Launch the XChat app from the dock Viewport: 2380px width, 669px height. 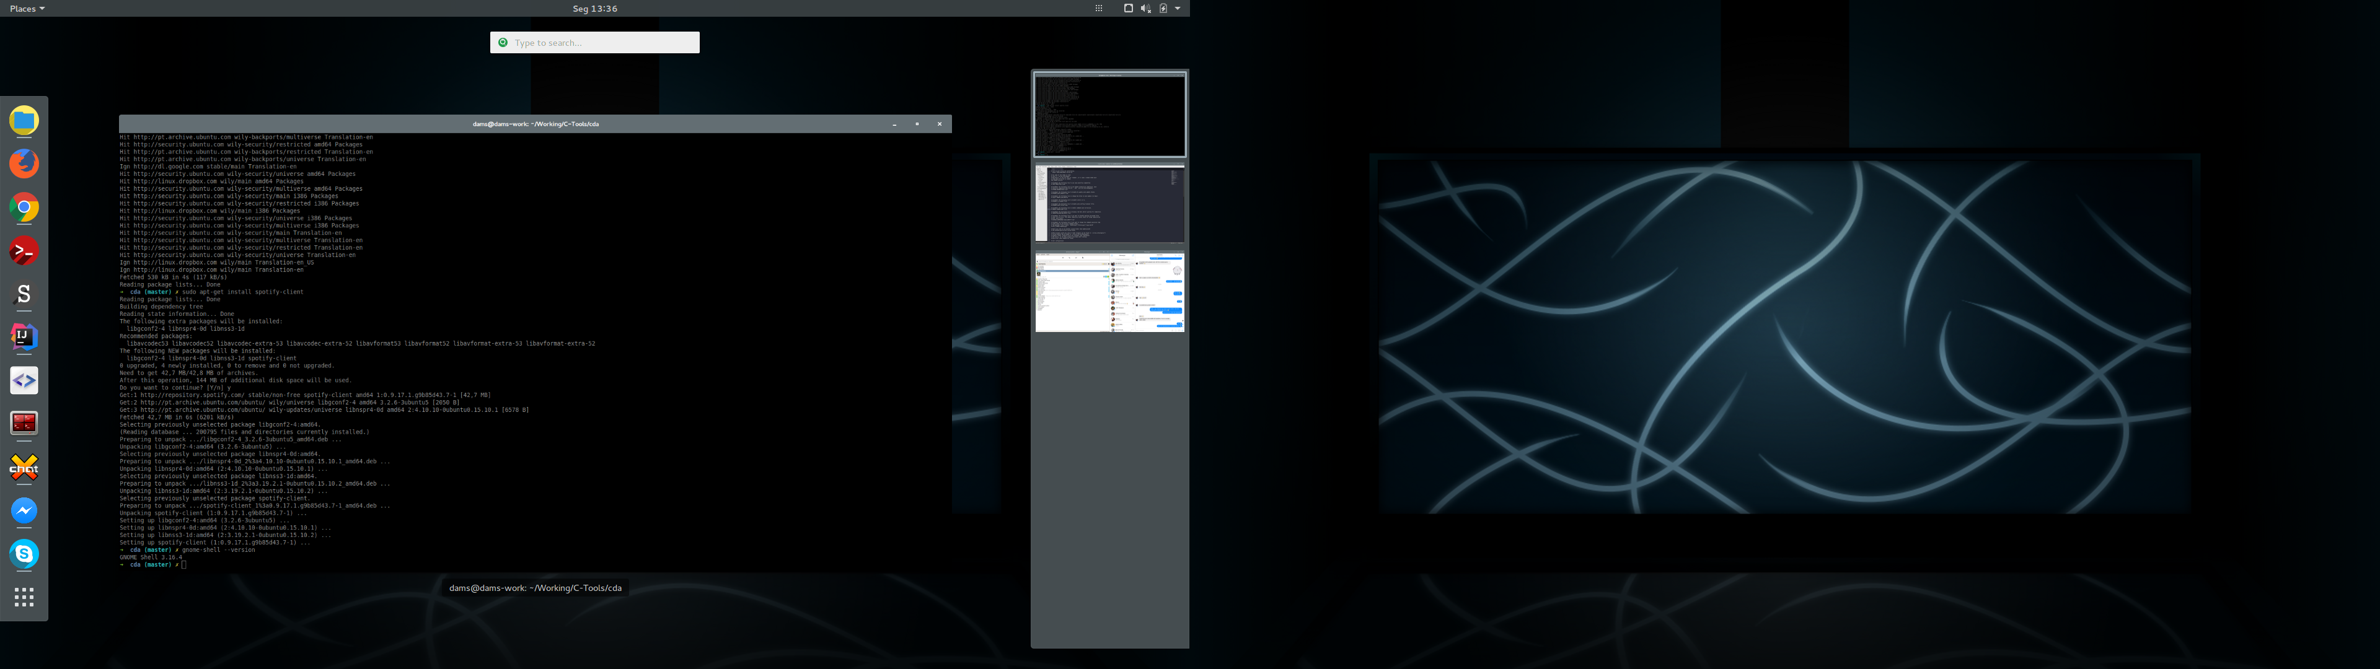(24, 468)
